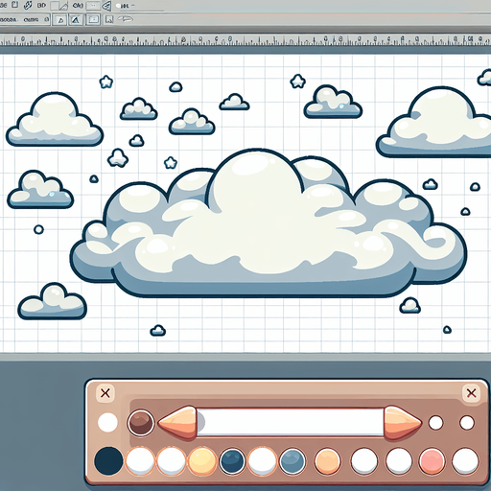Screen dimensions: 491x491
Task: Select the yellow color swatch
Action: pos(202,460)
